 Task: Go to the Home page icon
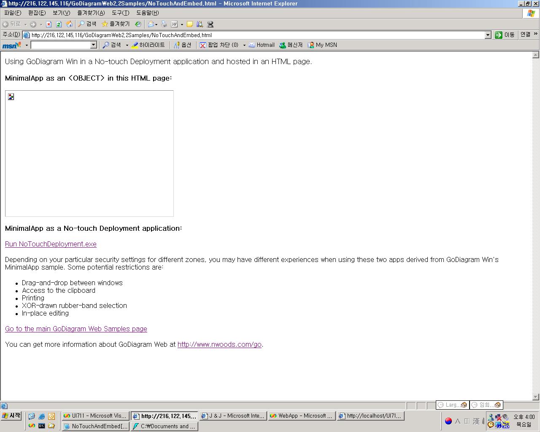(69, 24)
